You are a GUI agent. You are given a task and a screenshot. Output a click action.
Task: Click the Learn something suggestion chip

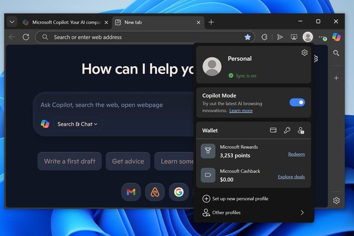pyautogui.click(x=174, y=161)
